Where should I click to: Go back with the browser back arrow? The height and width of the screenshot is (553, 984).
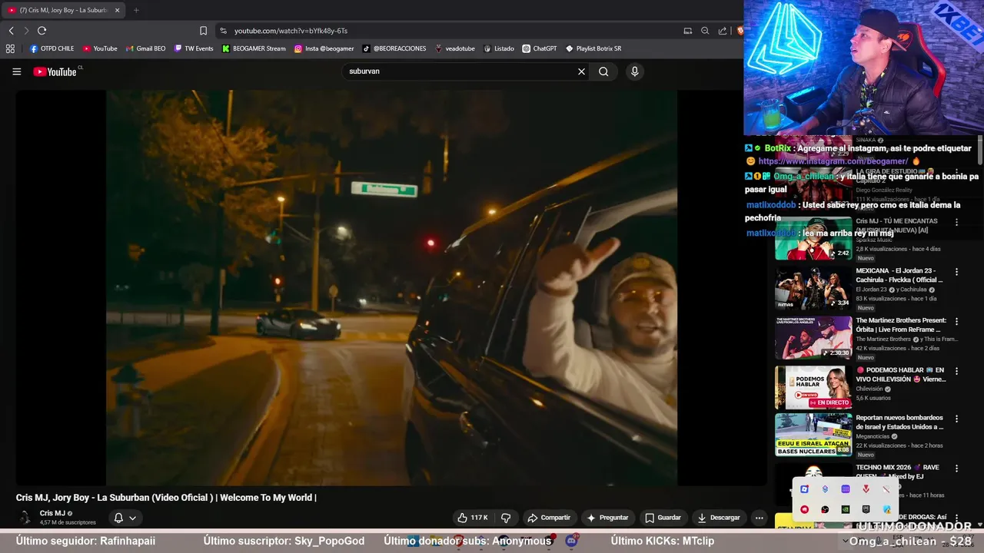coord(11,31)
